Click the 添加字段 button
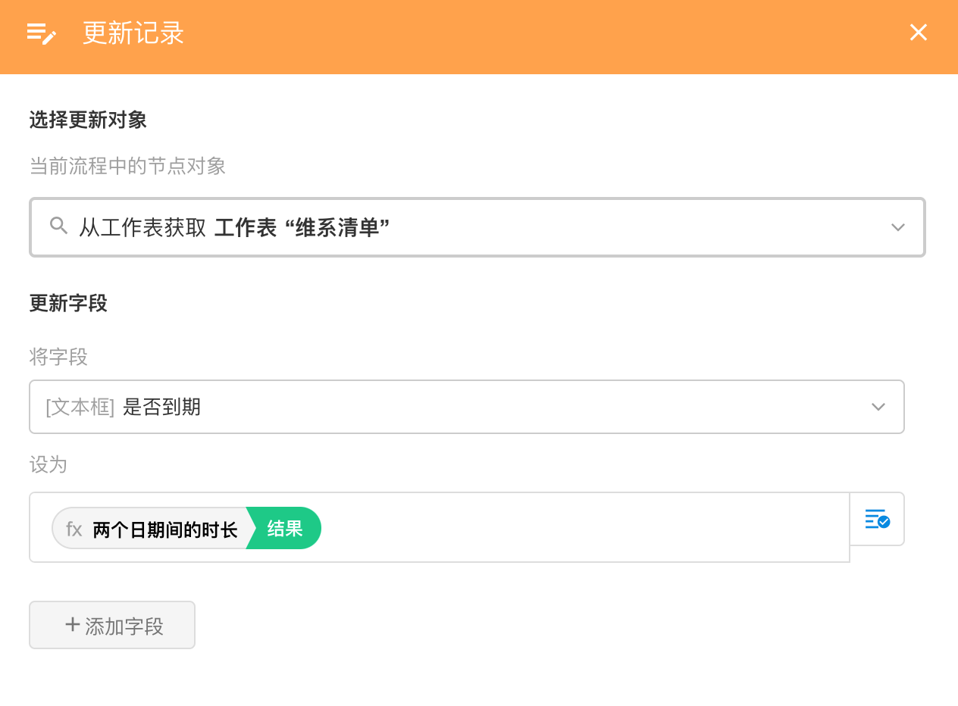Screen dimensions: 958x706 click(112, 626)
